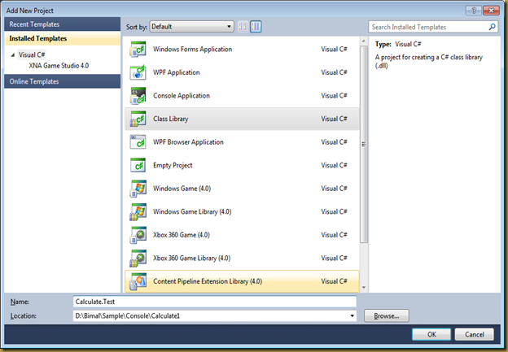
Task: Switch to medium icons view
Action: 256,27
